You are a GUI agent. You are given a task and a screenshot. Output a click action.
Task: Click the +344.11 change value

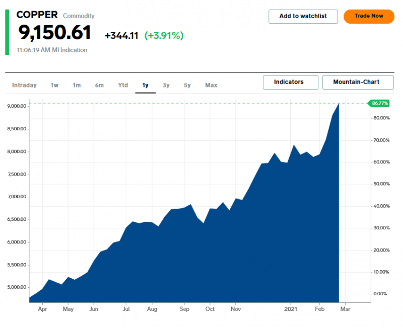121,36
